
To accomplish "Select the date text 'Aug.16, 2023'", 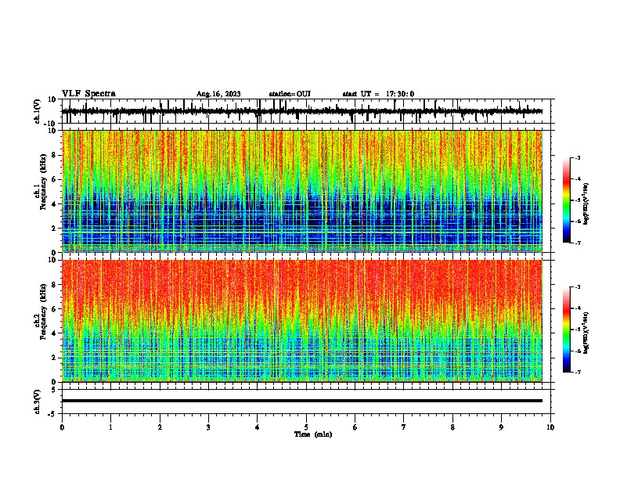I will 218,94.
